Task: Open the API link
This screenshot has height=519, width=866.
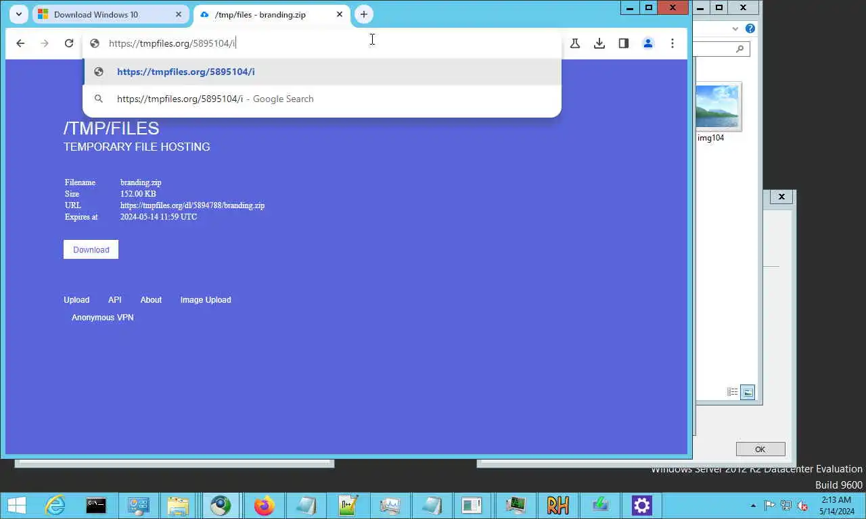Action: coord(115,300)
